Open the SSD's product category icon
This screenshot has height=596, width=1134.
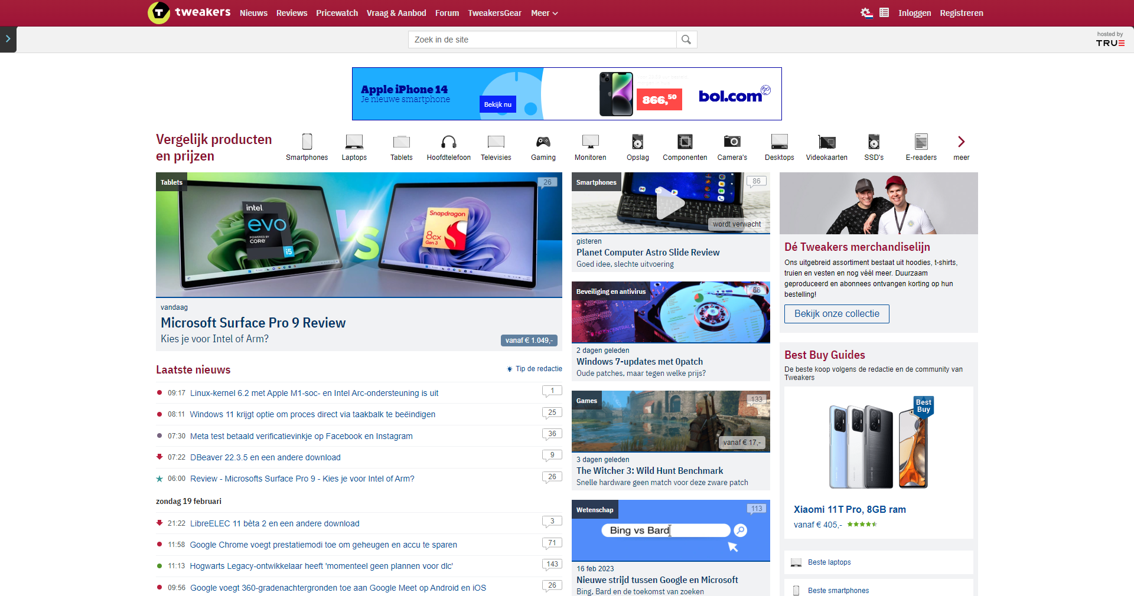point(874,142)
